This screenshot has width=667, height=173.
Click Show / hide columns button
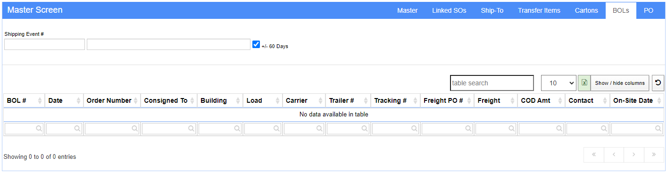coord(620,83)
